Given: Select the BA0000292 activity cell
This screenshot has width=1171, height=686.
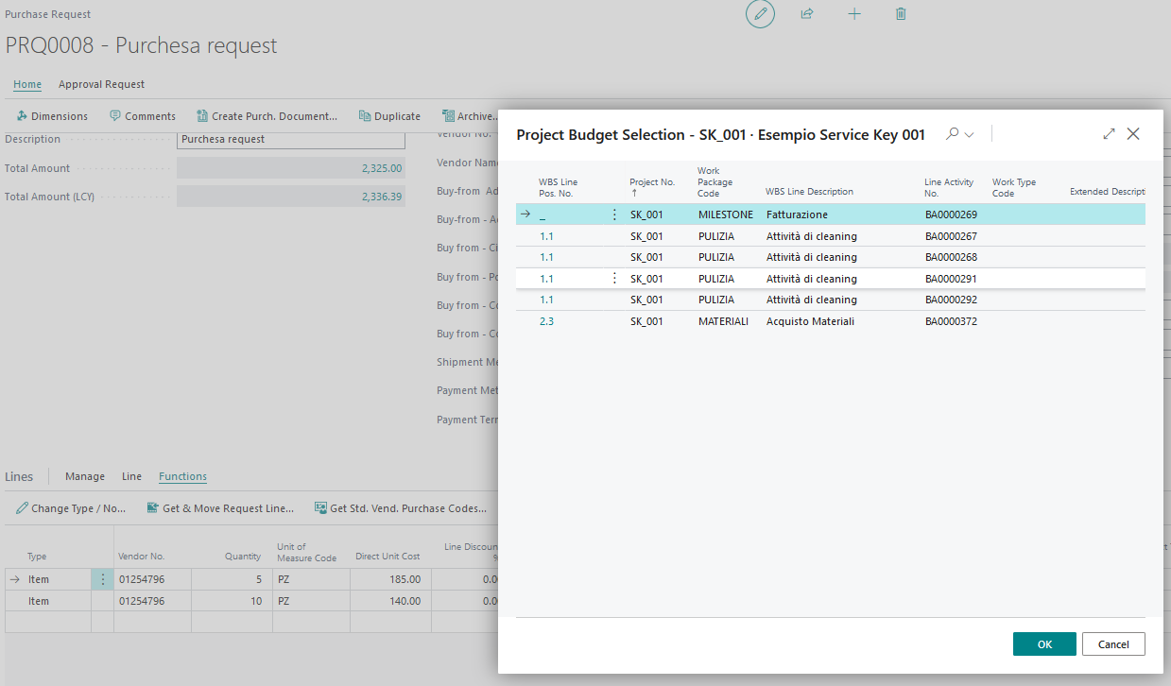Looking at the screenshot, I should (x=951, y=300).
